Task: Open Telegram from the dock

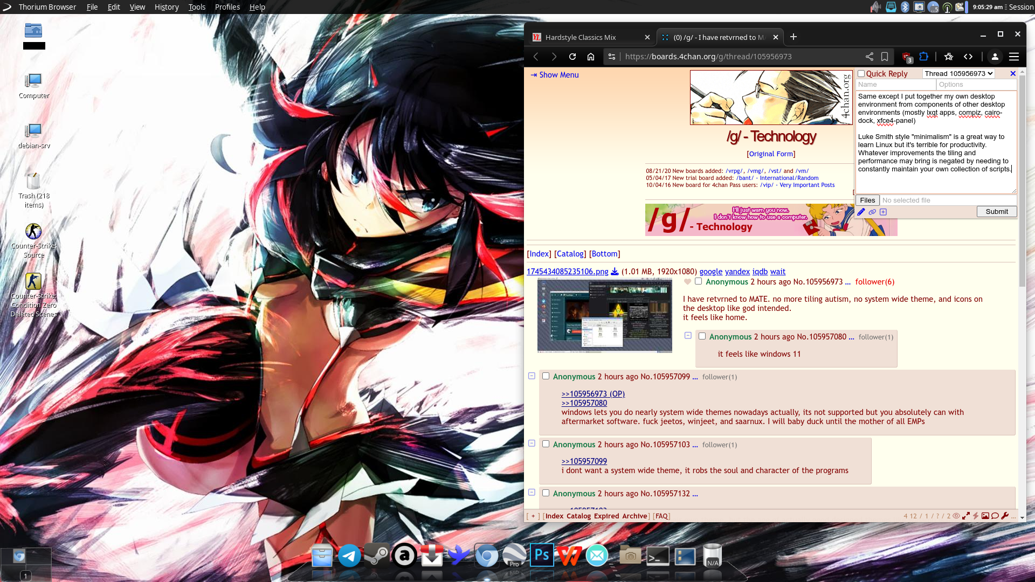Action: tap(349, 556)
